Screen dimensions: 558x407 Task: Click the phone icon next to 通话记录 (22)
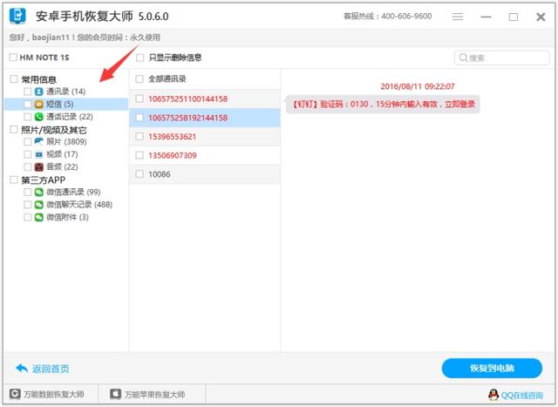pos(38,117)
